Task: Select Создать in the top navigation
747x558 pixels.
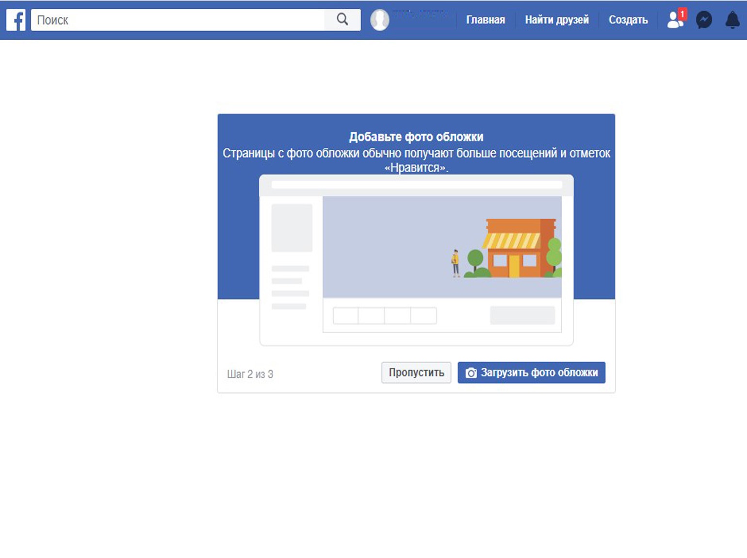Action: [x=628, y=20]
